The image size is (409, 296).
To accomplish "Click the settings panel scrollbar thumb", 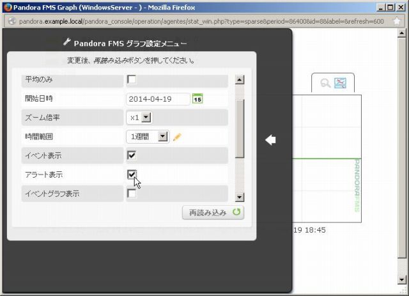I will coord(240,129).
